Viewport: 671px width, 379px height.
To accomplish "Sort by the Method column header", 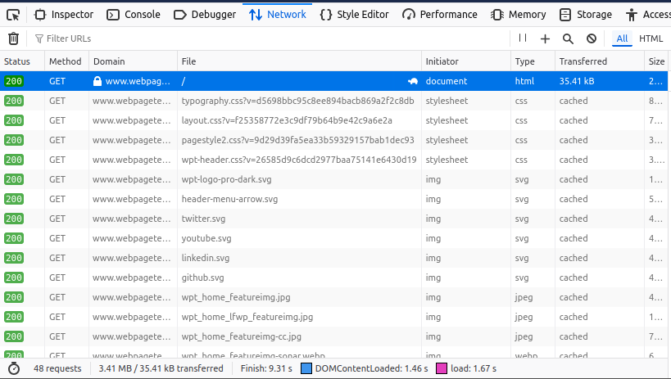I will [x=66, y=61].
